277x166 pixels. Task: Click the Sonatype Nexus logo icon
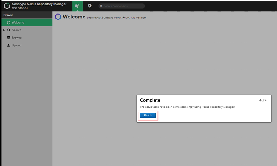(7, 6)
